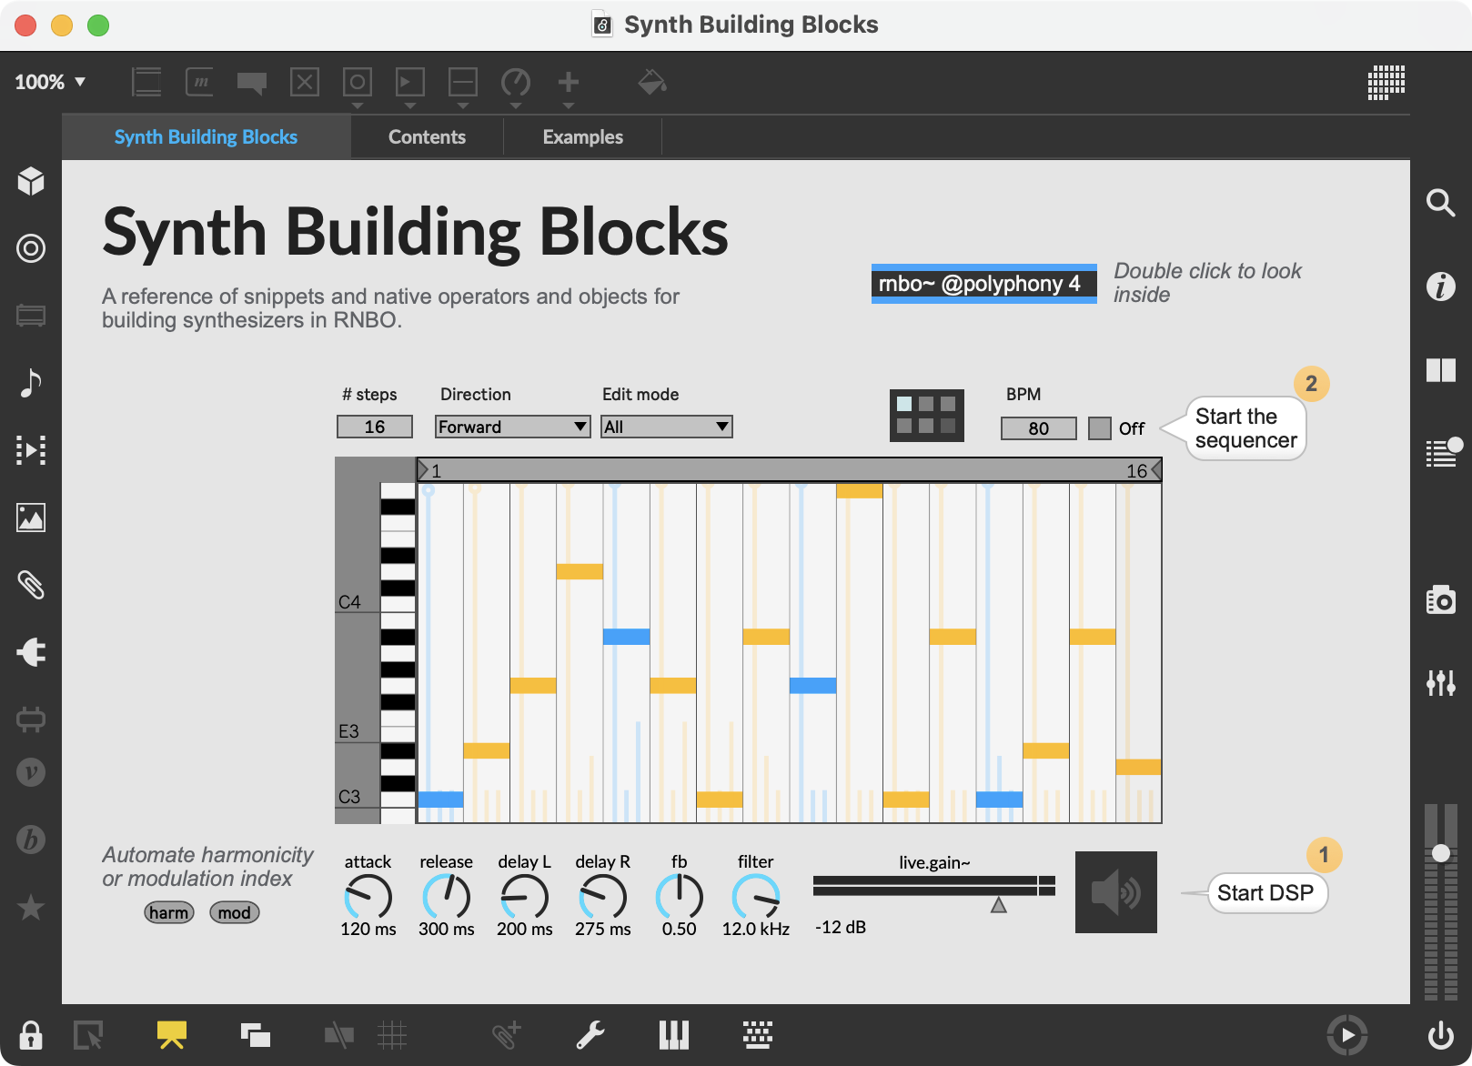Open the search sidebar with the magnifier icon
This screenshot has height=1066, width=1472.
coord(1441,204)
